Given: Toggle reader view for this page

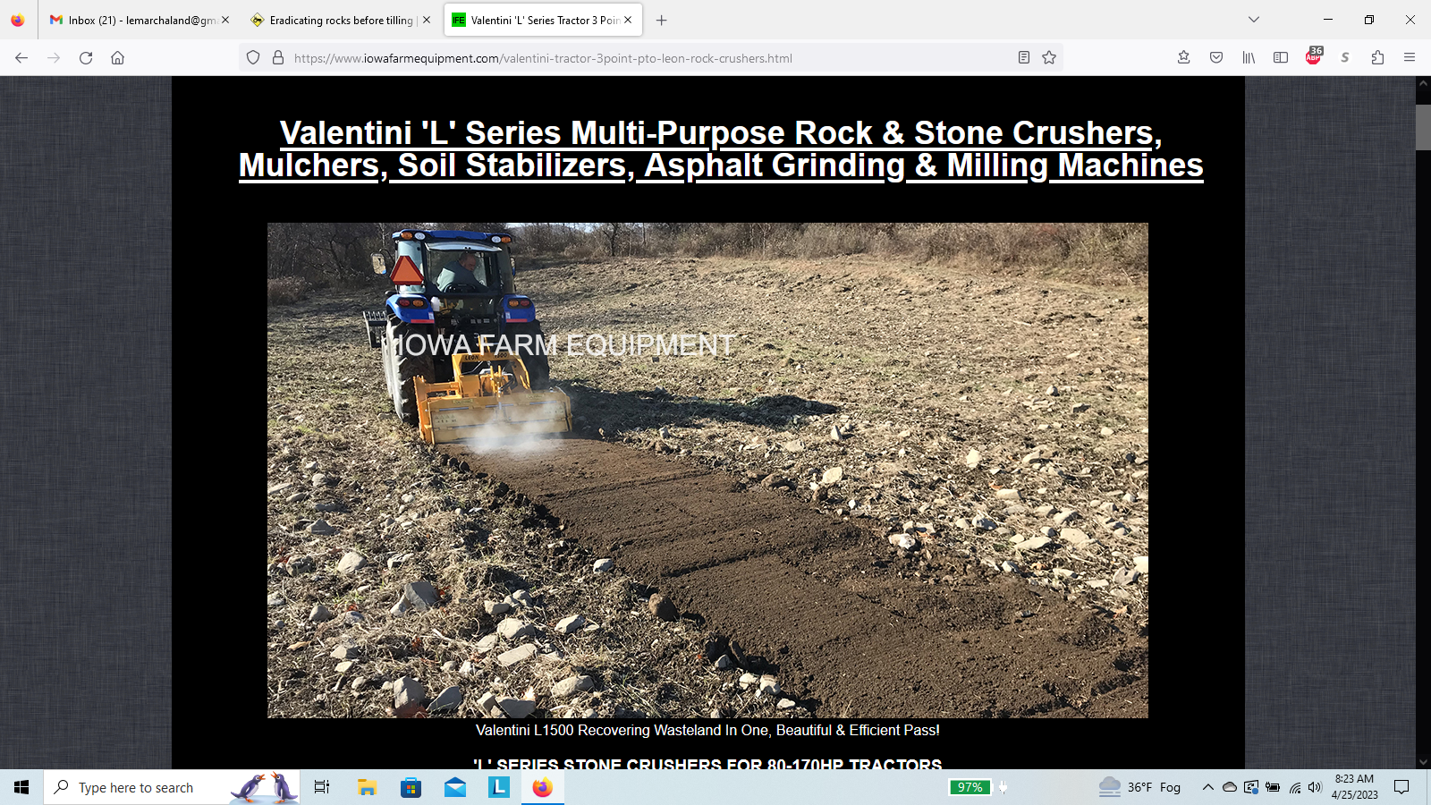Looking at the screenshot, I should click(x=1024, y=58).
